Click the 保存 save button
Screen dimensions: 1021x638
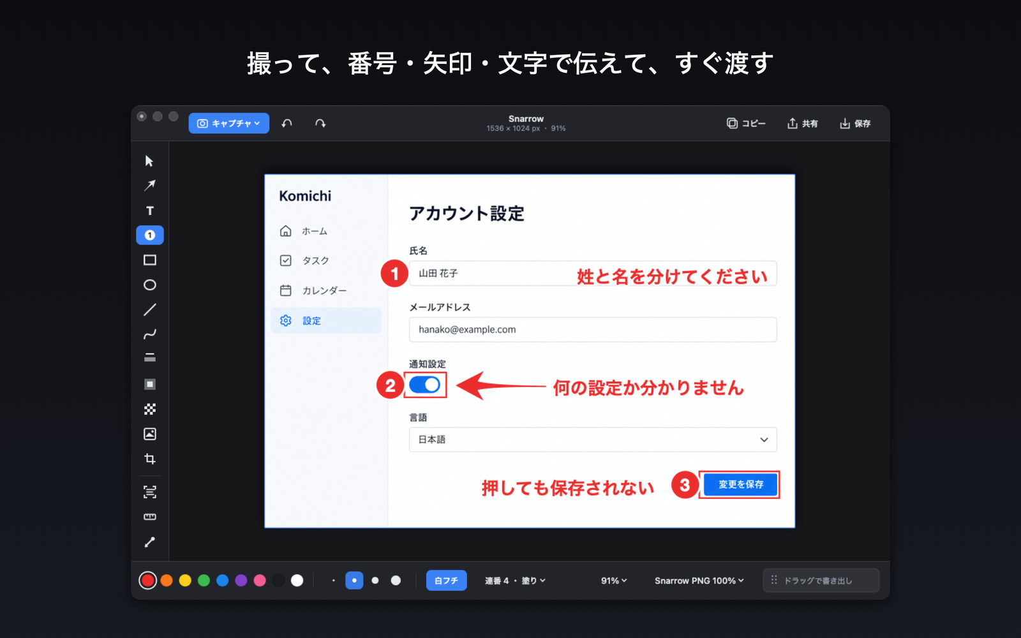click(x=855, y=123)
